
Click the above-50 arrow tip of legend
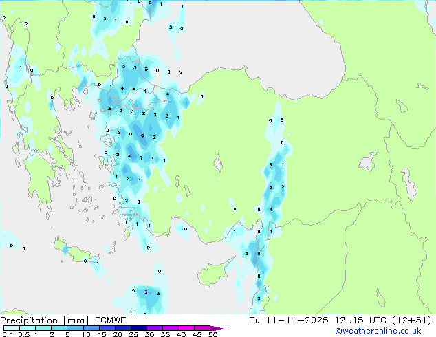[218, 329]
